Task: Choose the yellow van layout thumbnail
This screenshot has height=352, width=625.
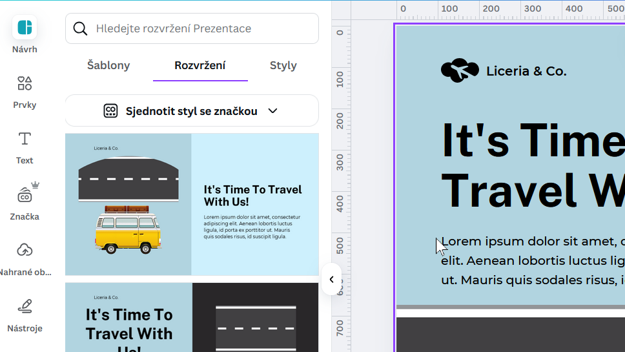Action: [x=192, y=204]
